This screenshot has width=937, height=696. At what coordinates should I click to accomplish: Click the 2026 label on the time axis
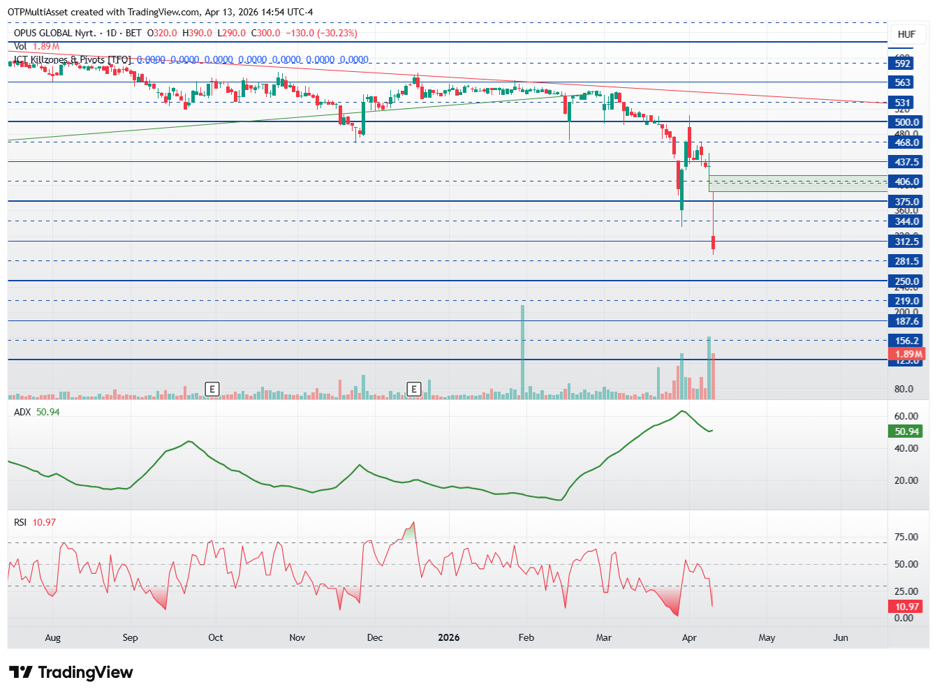pos(448,637)
